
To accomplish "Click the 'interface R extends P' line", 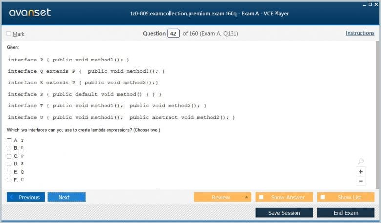I will [83, 83].
